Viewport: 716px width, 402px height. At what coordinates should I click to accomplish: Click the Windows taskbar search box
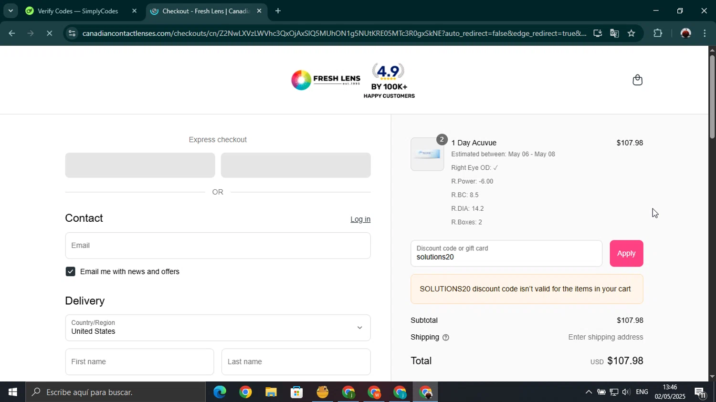point(116,392)
